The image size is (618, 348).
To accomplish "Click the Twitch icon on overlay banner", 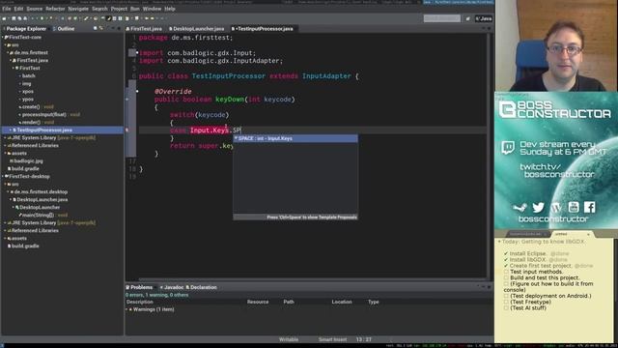I will tap(508, 148).
